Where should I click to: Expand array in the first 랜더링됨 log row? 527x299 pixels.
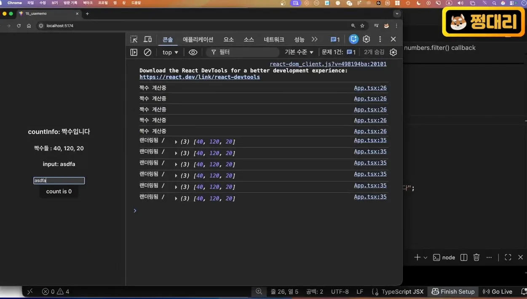coord(176,142)
